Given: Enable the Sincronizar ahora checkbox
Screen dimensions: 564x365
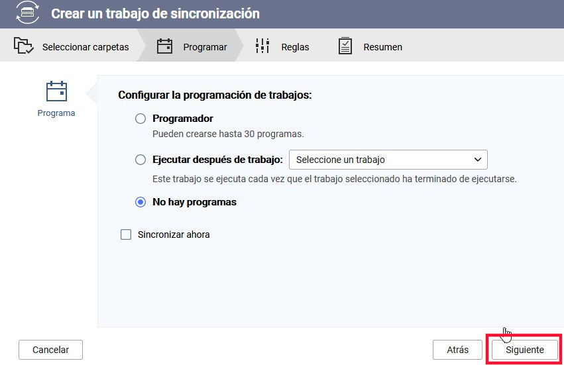Looking at the screenshot, I should click(x=126, y=235).
